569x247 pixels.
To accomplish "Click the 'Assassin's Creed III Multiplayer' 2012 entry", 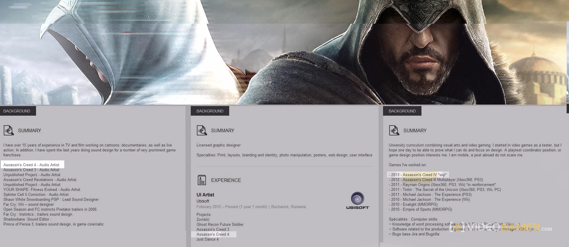I will click(x=436, y=180).
